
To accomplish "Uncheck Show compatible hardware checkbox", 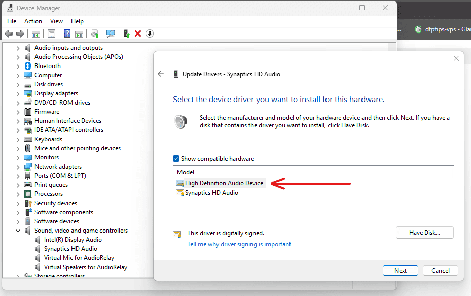I will point(176,159).
